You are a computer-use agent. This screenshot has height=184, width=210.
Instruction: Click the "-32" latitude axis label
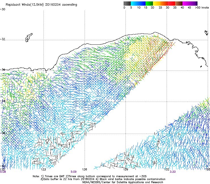[x=3, y=39]
